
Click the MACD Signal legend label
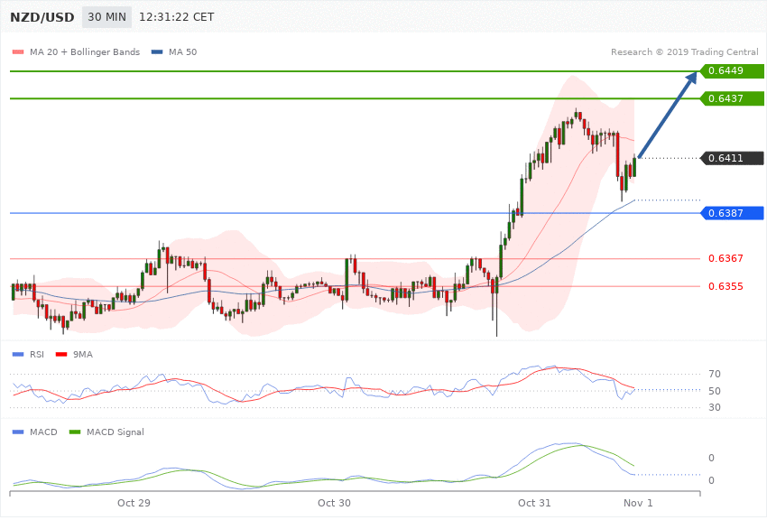coord(116,432)
